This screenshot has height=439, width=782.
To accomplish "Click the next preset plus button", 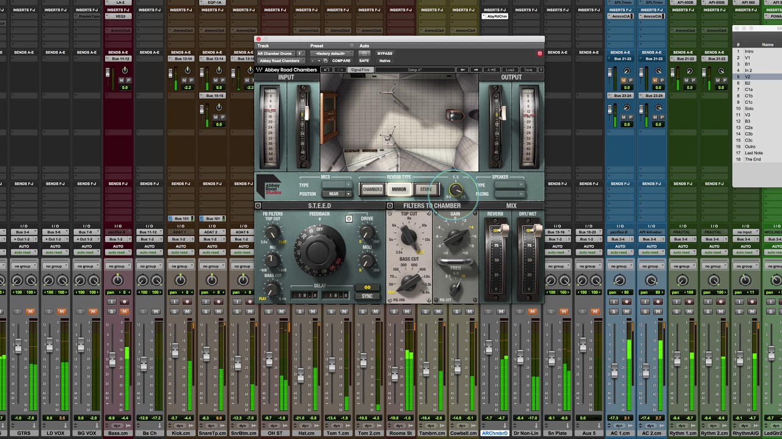I will click(x=319, y=61).
